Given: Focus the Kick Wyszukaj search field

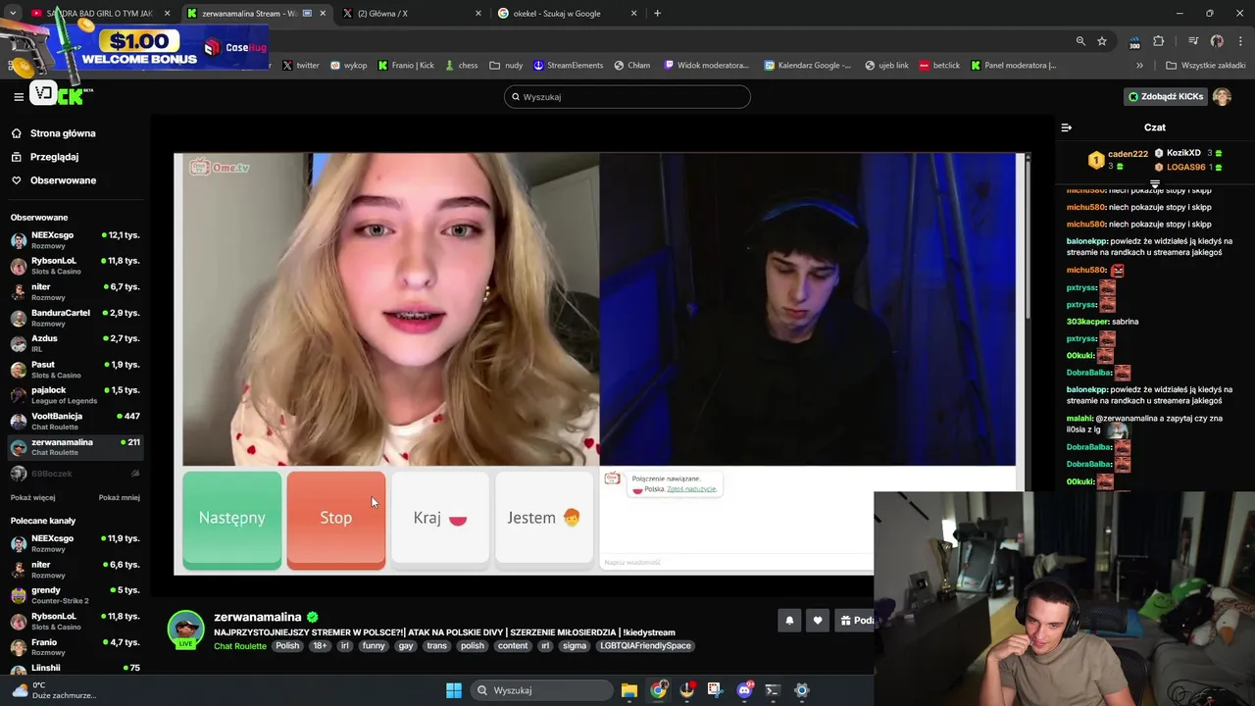Looking at the screenshot, I should tap(627, 96).
